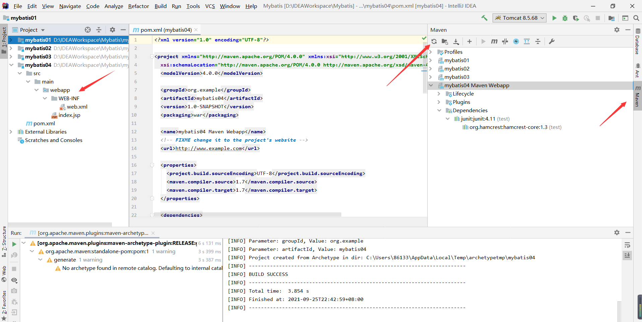Open the Project Structure dialog icon
Screen dimensions: 642x322
click(612, 18)
